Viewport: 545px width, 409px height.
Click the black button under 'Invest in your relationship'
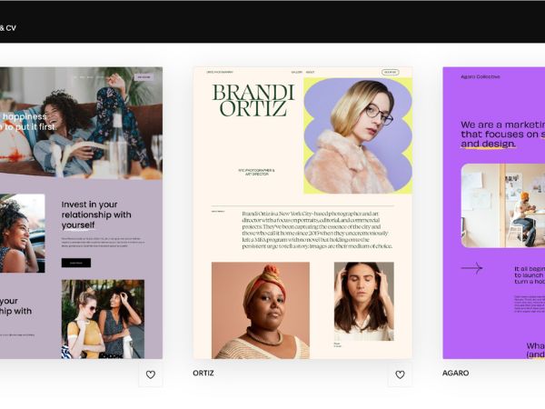pyautogui.click(x=76, y=263)
